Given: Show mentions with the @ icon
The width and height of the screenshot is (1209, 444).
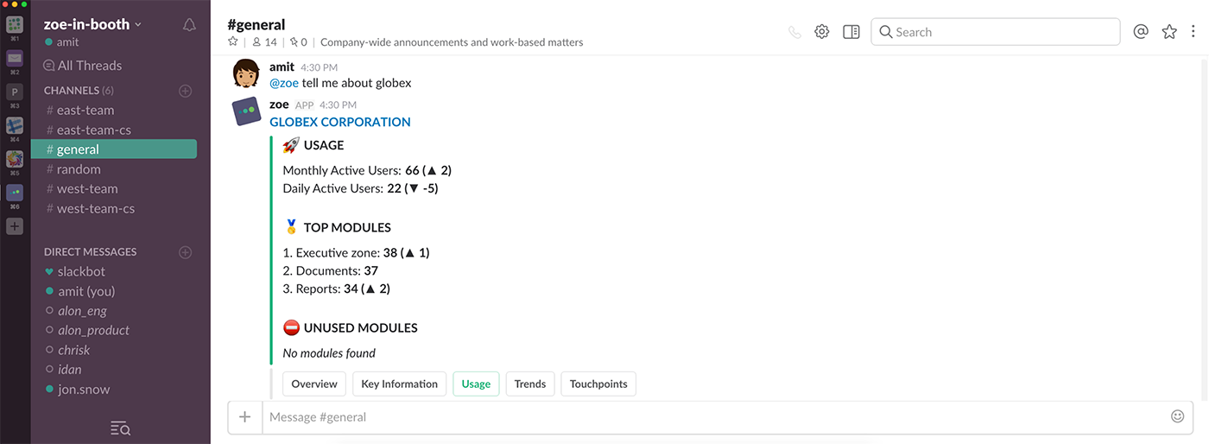Looking at the screenshot, I should (x=1141, y=32).
